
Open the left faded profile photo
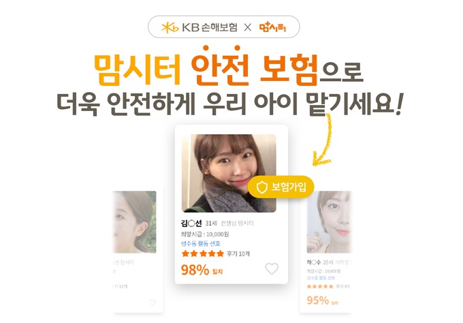pyautogui.click(x=134, y=222)
